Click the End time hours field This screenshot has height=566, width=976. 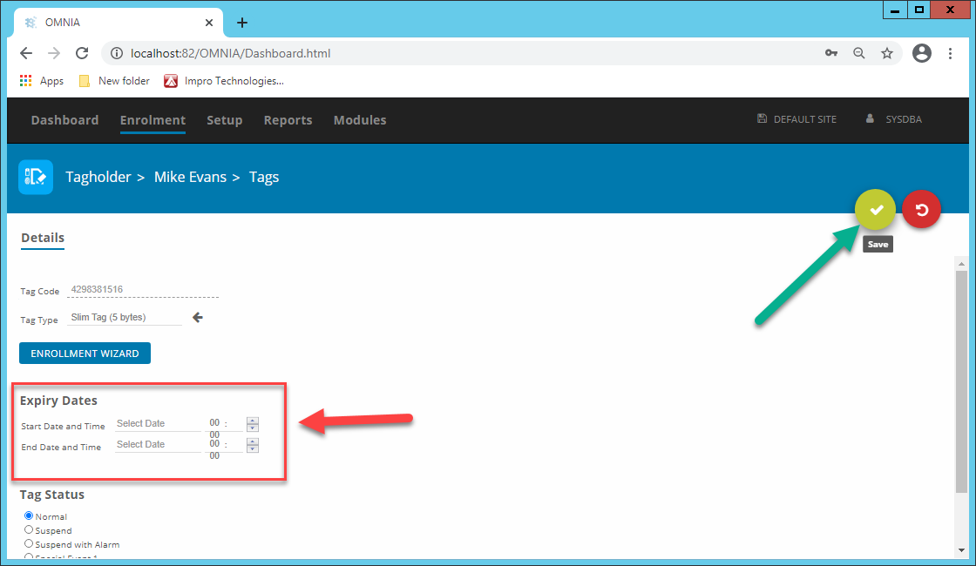pyautogui.click(x=214, y=444)
